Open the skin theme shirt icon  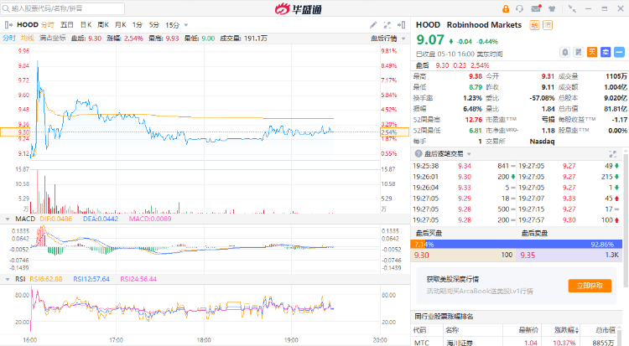click(x=552, y=9)
